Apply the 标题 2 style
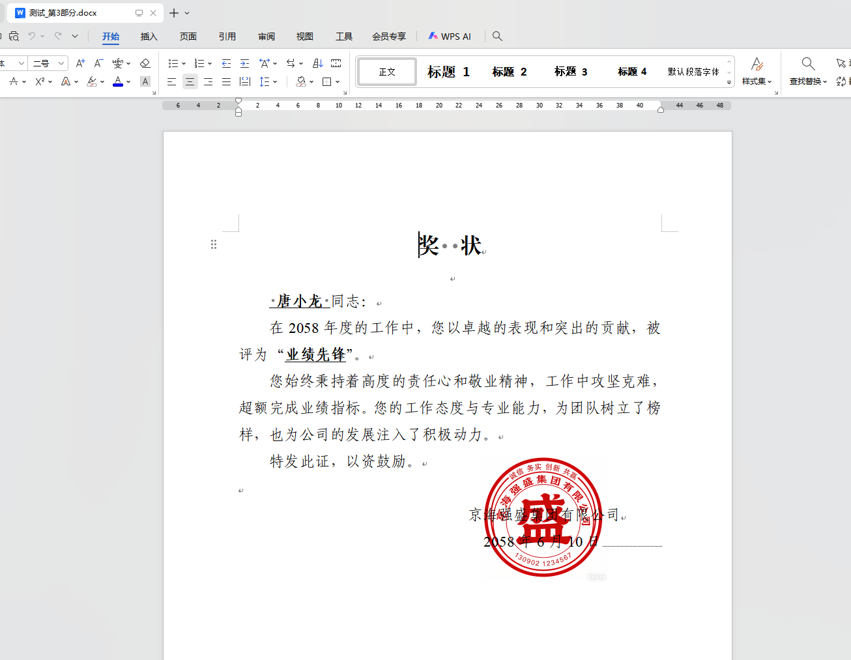The height and width of the screenshot is (660, 851). 510,72
